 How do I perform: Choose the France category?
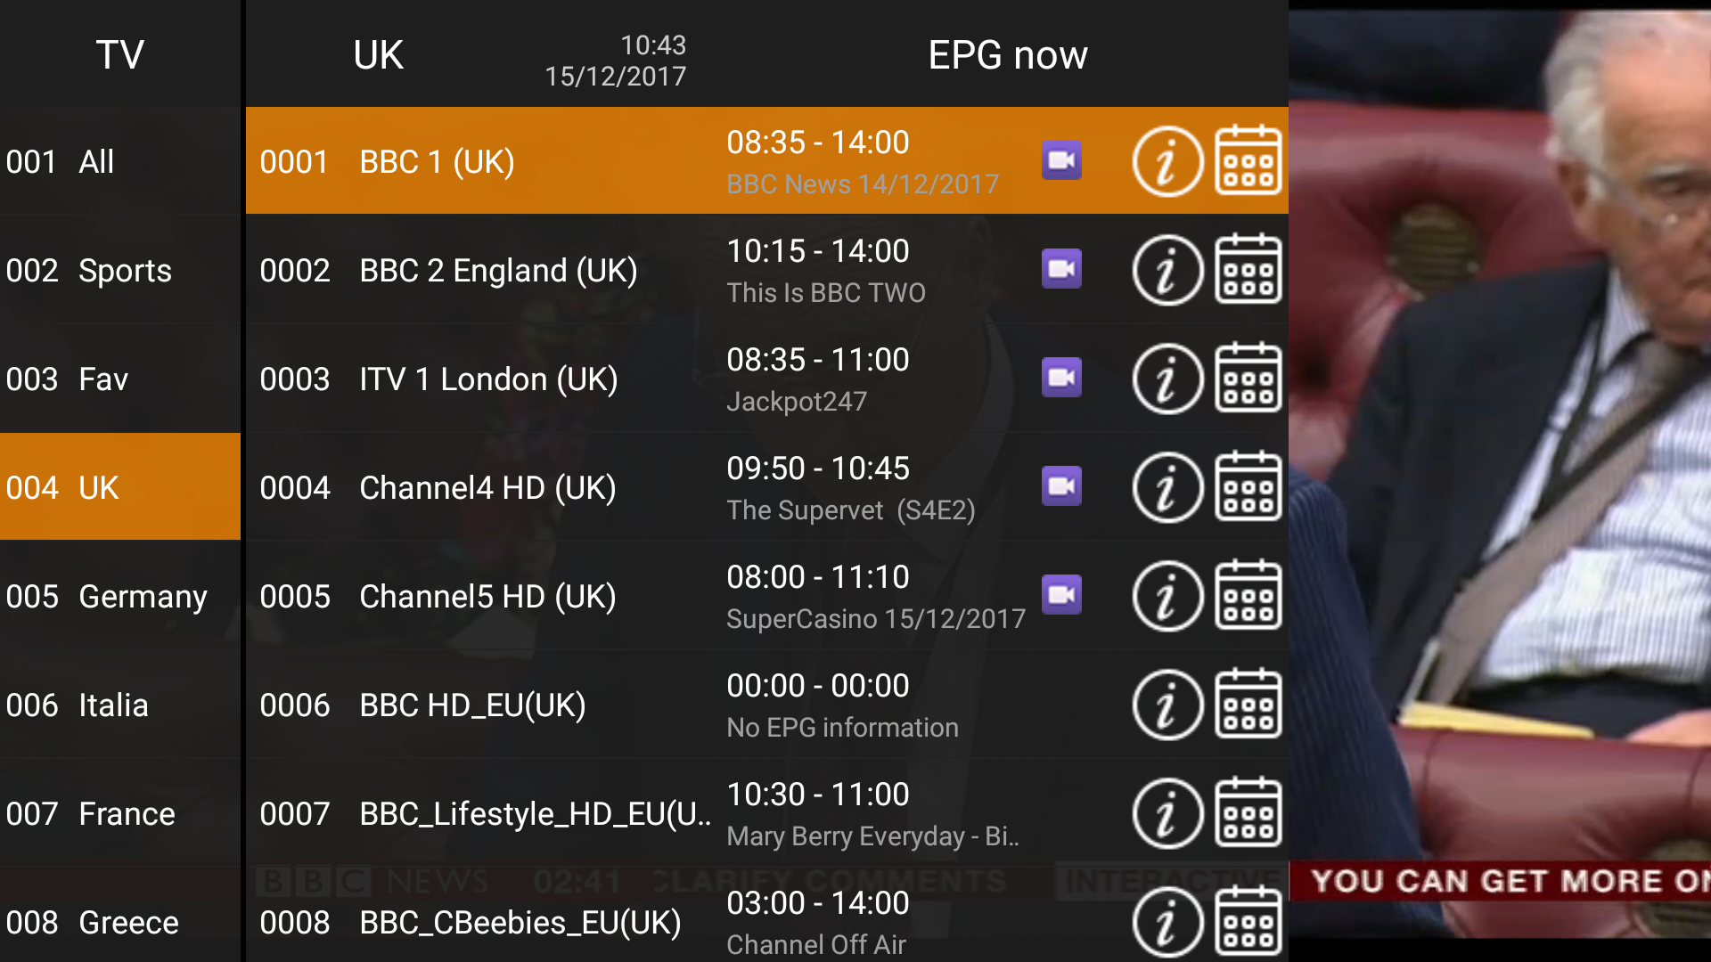pos(120,813)
